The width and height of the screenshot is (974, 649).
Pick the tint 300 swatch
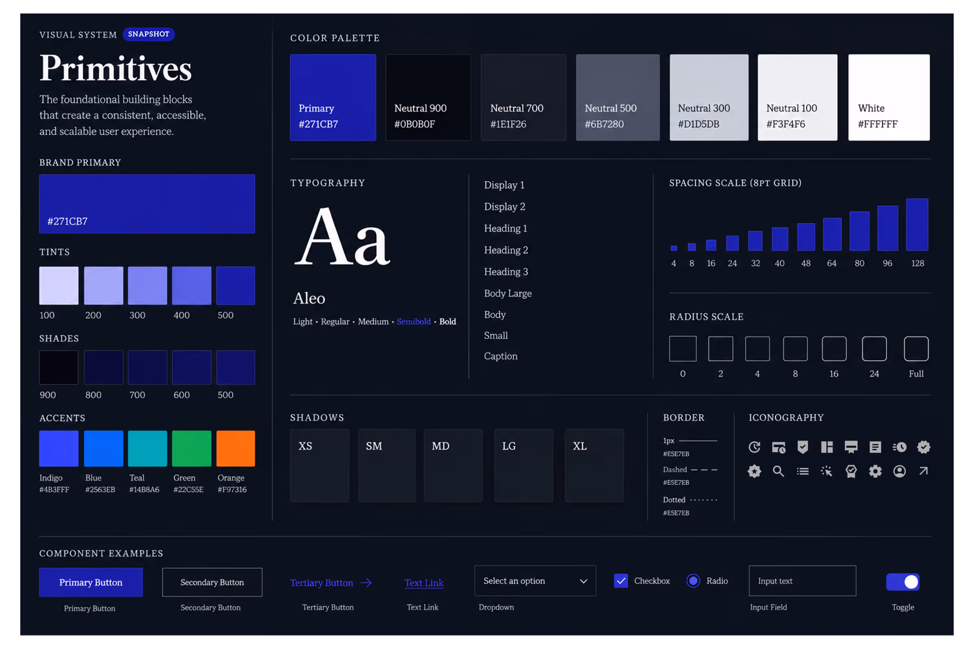[x=147, y=286]
